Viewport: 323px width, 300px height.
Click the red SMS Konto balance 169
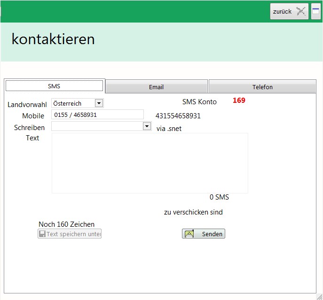tap(239, 100)
